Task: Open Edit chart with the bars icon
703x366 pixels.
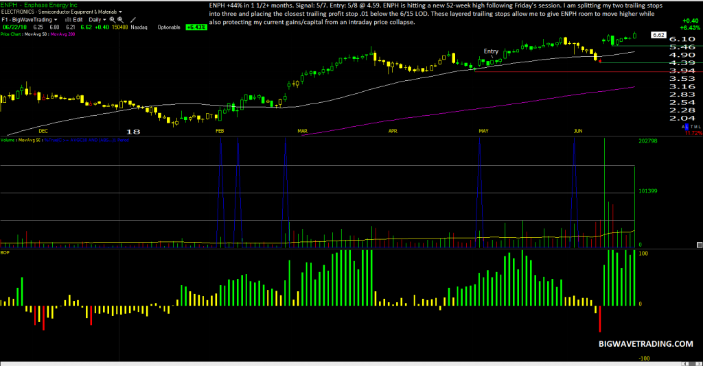Action: (x=73, y=20)
